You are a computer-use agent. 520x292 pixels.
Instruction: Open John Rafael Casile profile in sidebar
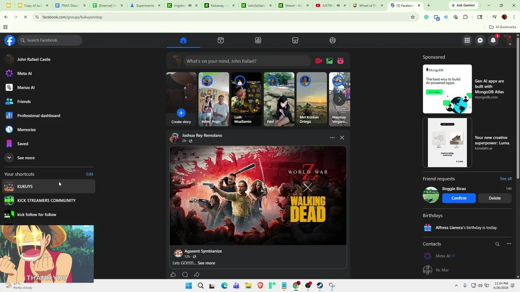pyautogui.click(x=49, y=59)
